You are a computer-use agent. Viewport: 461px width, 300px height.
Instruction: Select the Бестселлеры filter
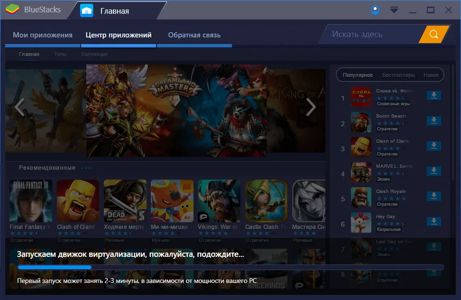point(398,75)
